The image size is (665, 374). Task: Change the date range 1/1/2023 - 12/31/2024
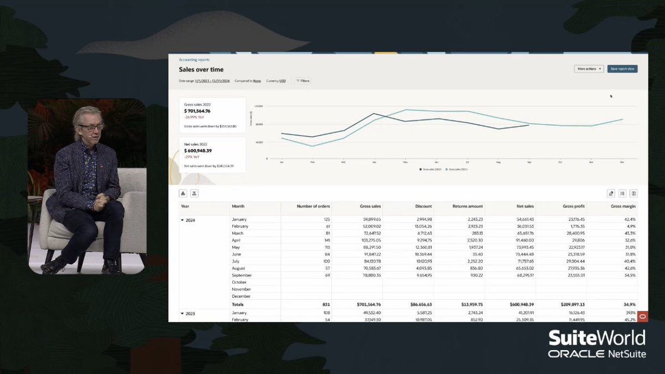212,81
